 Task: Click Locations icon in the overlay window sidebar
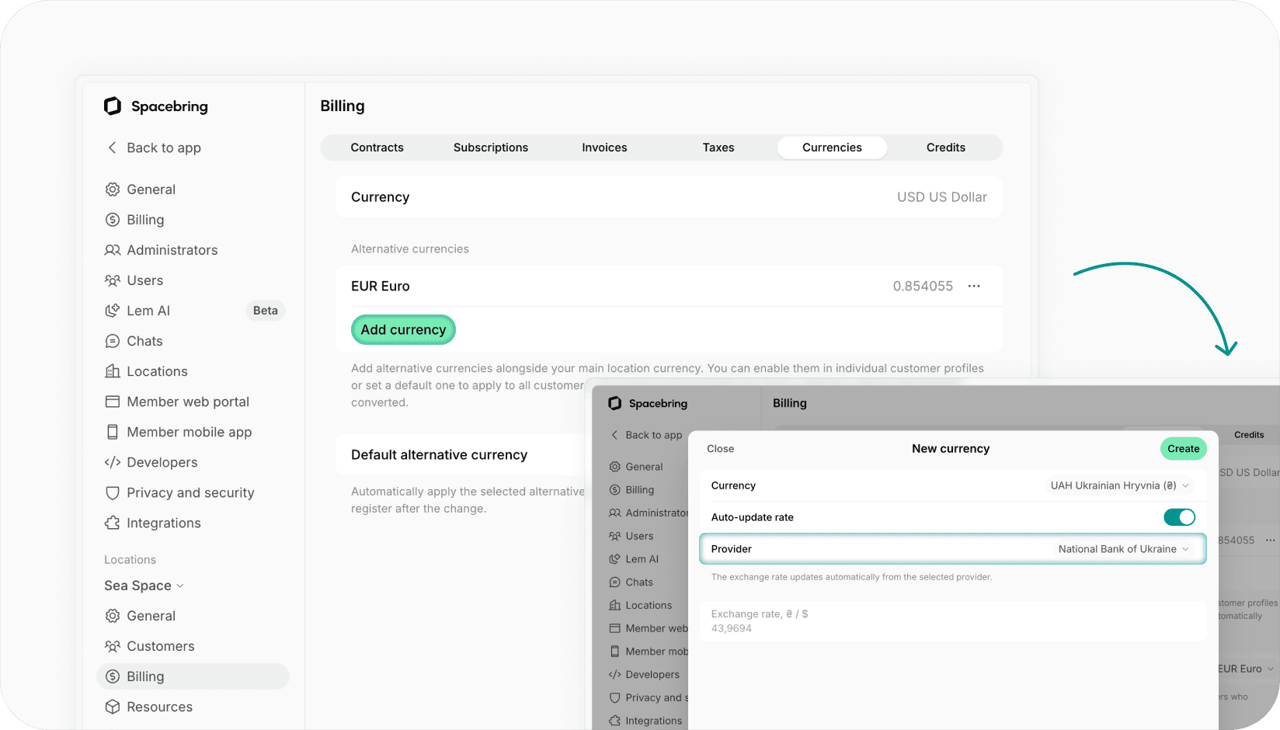click(x=615, y=605)
